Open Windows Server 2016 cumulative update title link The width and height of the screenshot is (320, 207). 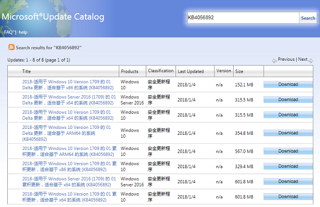tap(69, 182)
